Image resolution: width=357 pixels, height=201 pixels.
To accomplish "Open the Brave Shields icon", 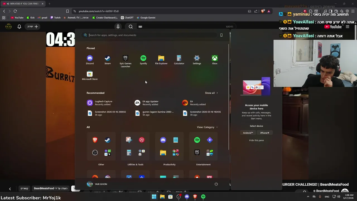I will click(263, 11).
